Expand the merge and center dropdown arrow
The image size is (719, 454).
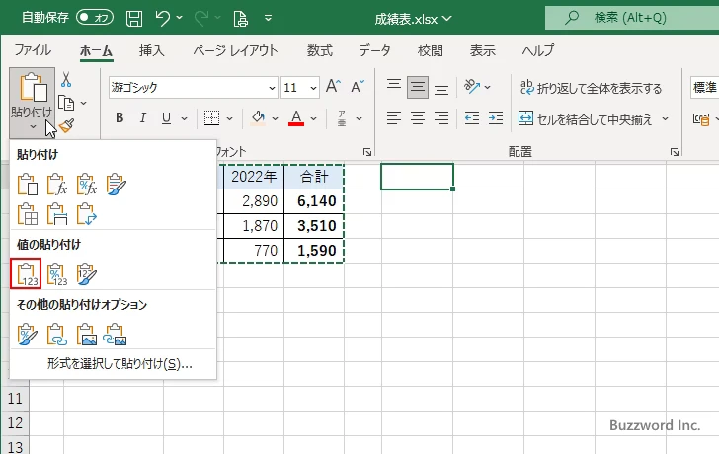click(665, 119)
